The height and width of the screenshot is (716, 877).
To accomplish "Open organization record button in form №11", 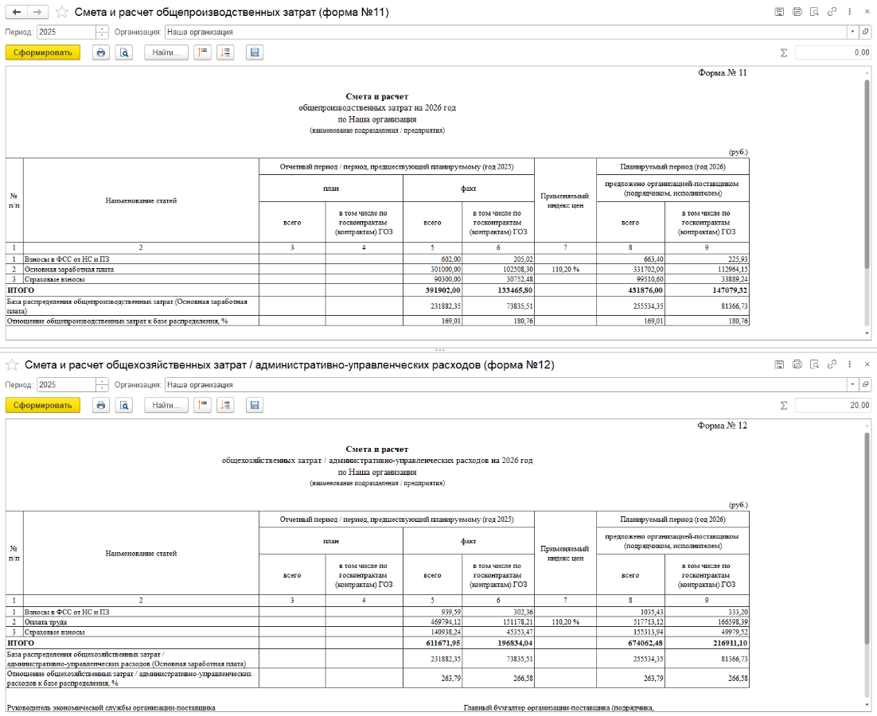I will click(865, 32).
